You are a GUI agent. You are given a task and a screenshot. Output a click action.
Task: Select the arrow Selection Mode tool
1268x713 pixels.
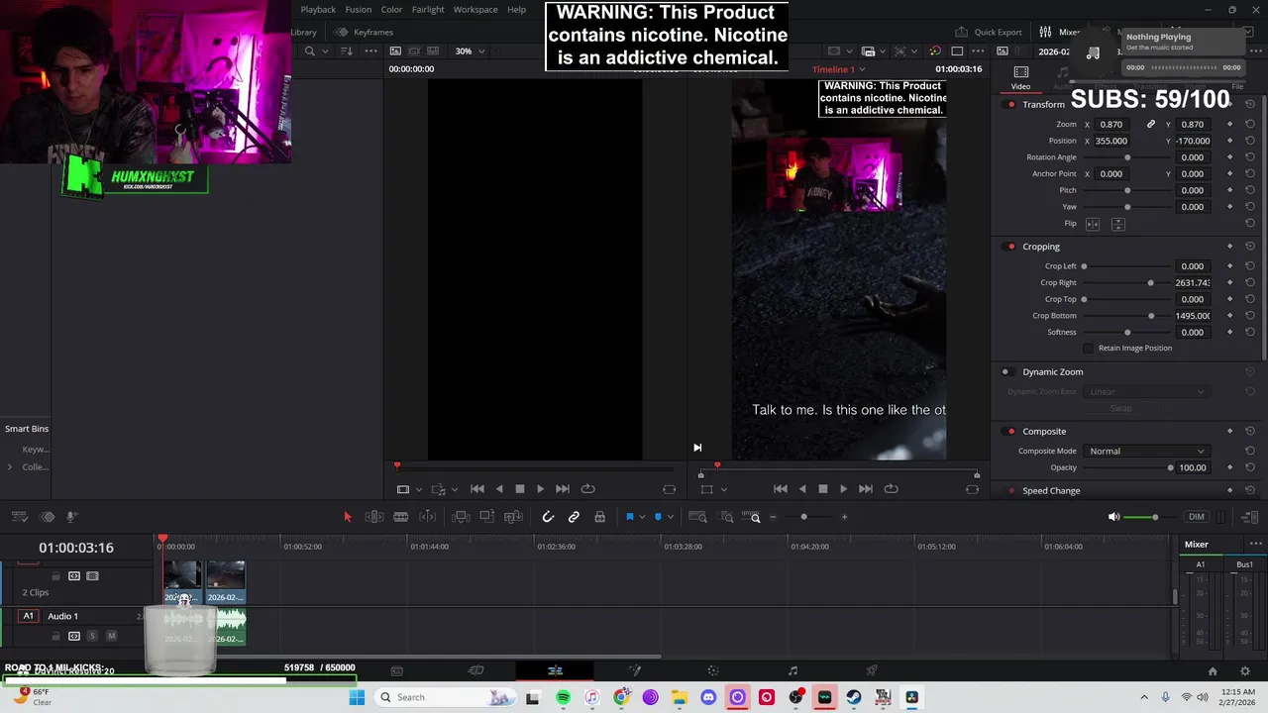click(347, 517)
